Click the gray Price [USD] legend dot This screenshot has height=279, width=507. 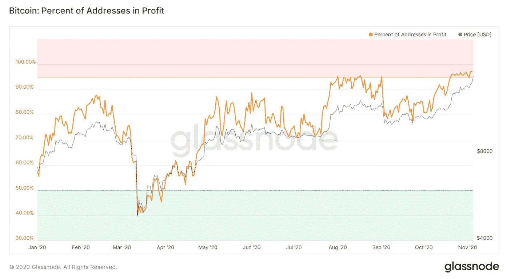460,35
